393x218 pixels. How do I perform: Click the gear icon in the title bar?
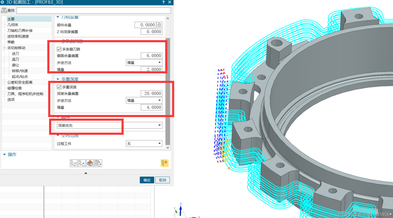pyautogui.click(x=2, y=2)
